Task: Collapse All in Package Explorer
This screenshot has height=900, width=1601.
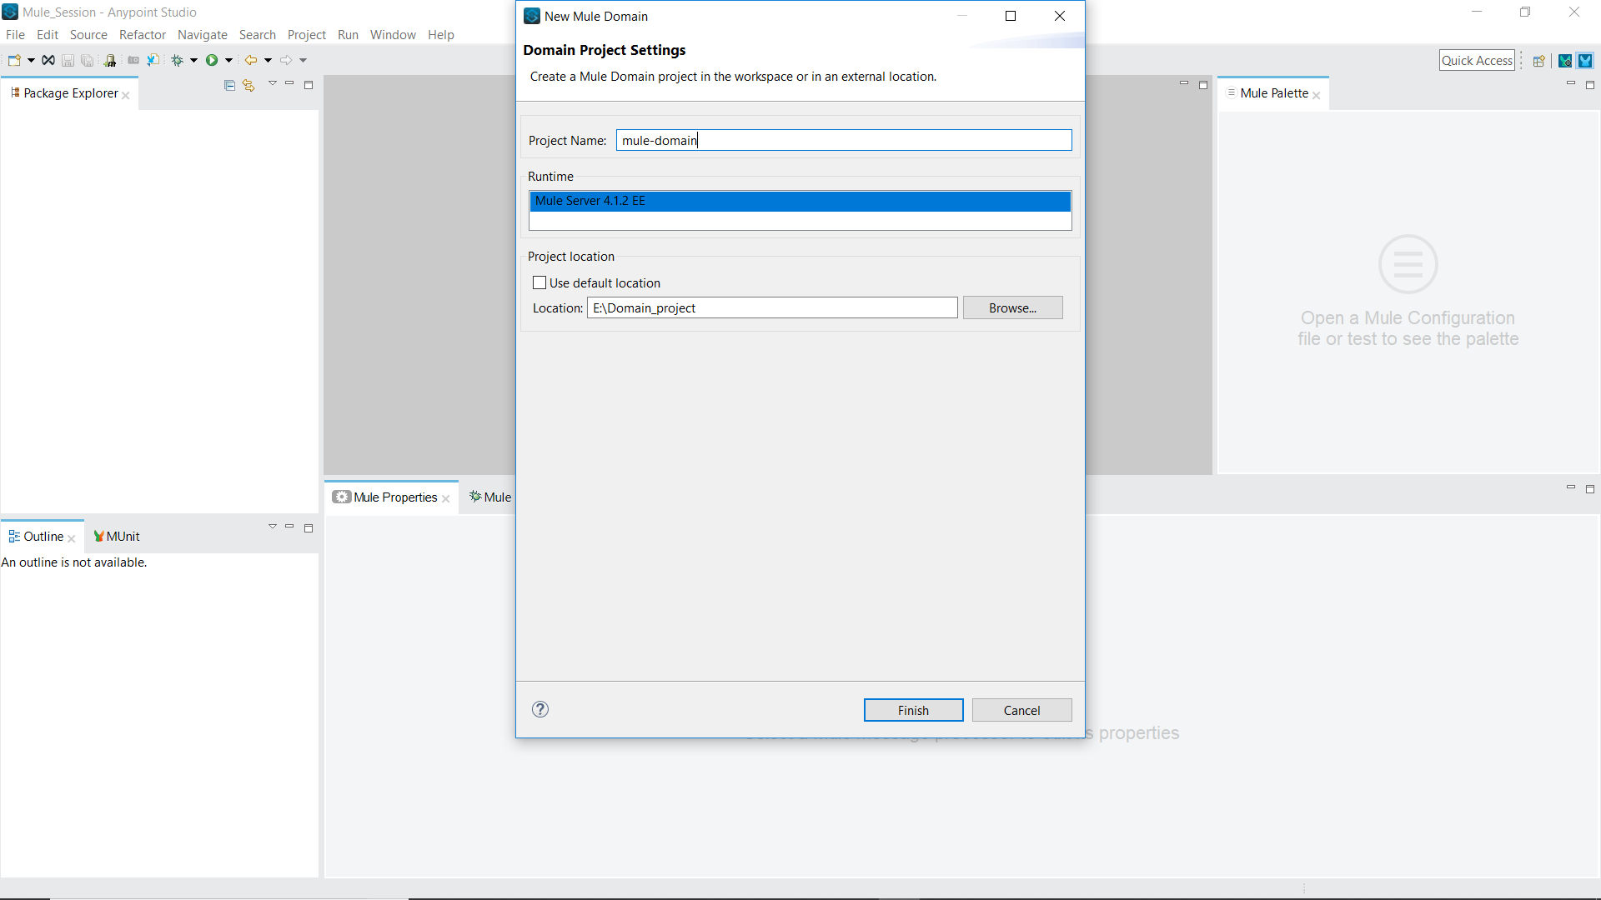Action: 230,85
